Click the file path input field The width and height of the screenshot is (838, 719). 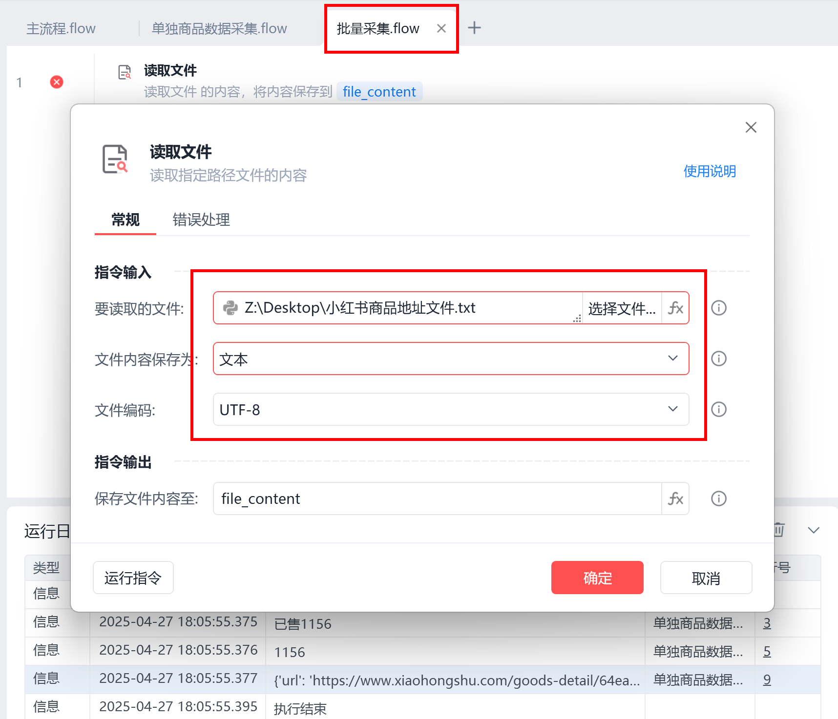click(x=398, y=308)
